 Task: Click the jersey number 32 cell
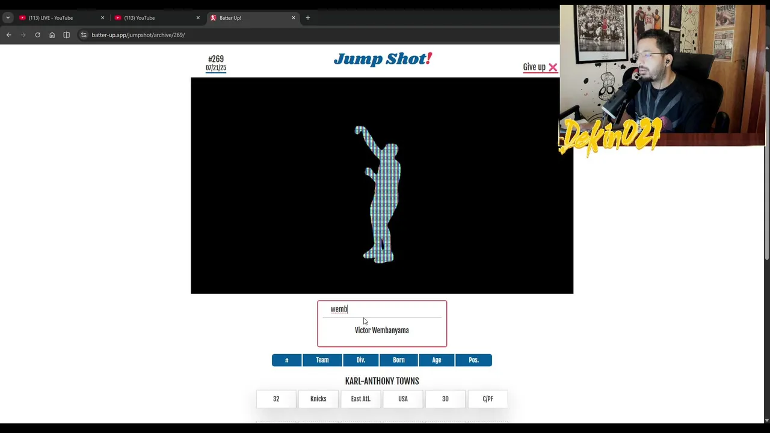(x=276, y=399)
